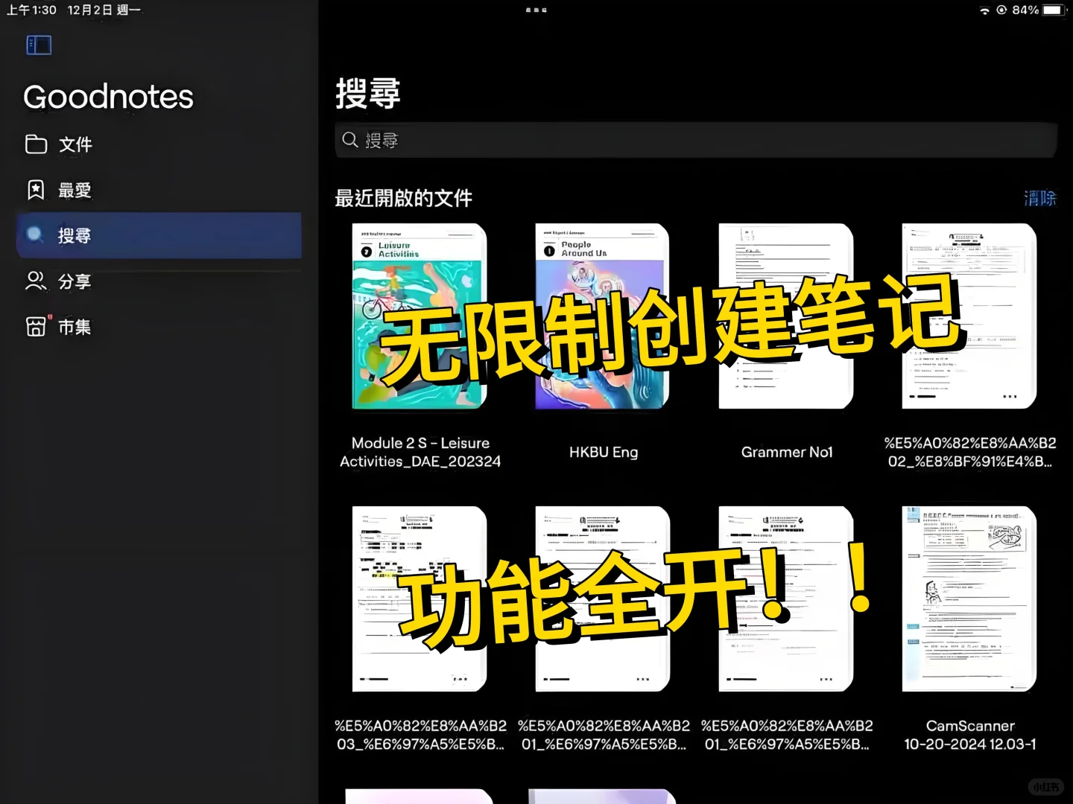The image size is (1073, 804).
Task: Open the partially visible notebook at bottom left
Action: tap(419, 797)
